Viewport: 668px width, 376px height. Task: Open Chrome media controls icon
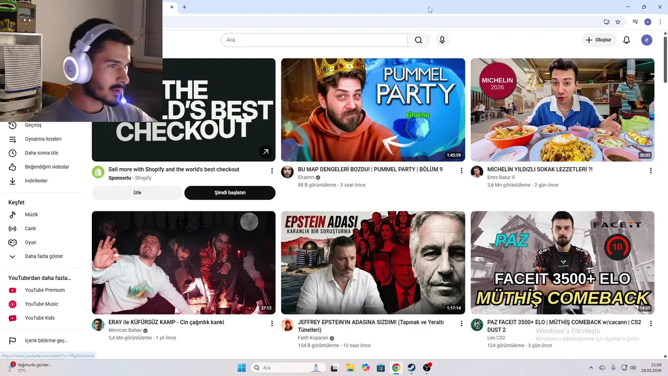tap(635, 22)
